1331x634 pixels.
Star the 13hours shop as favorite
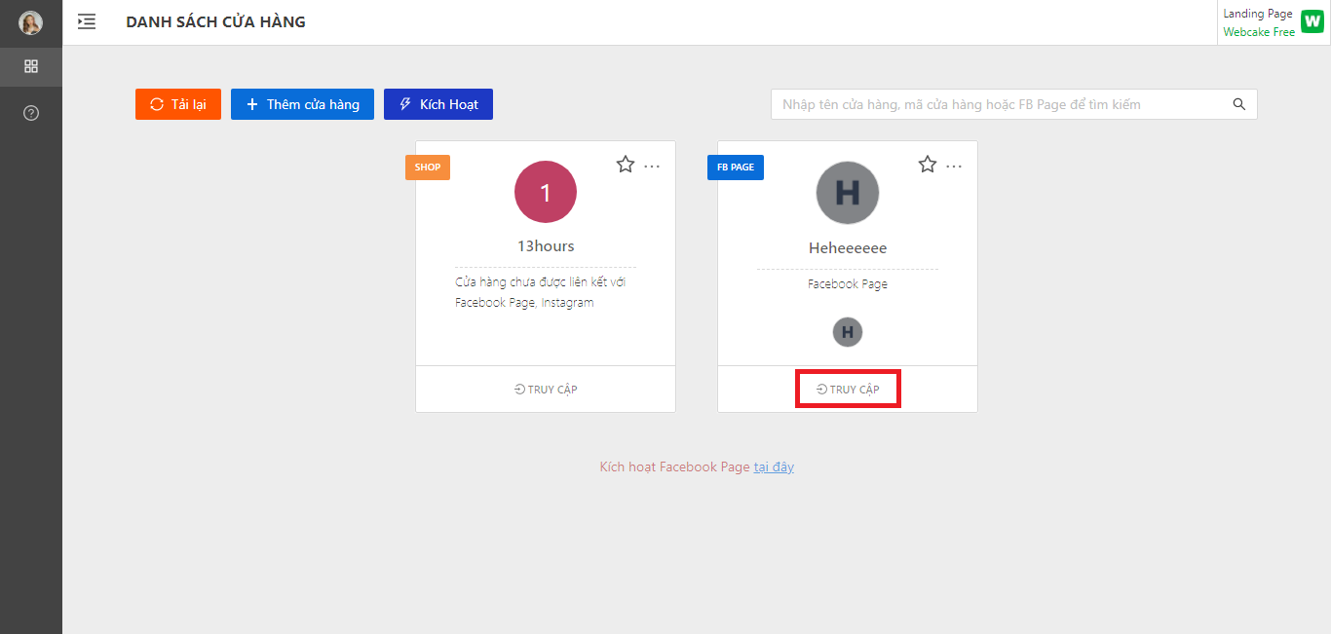(626, 165)
